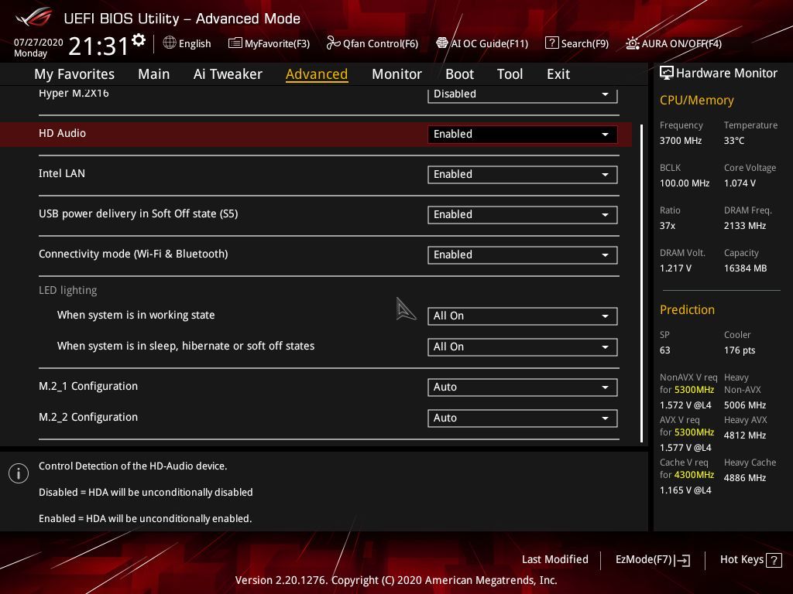
Task: Click the ROG logo icon
Action: pyautogui.click(x=34, y=17)
